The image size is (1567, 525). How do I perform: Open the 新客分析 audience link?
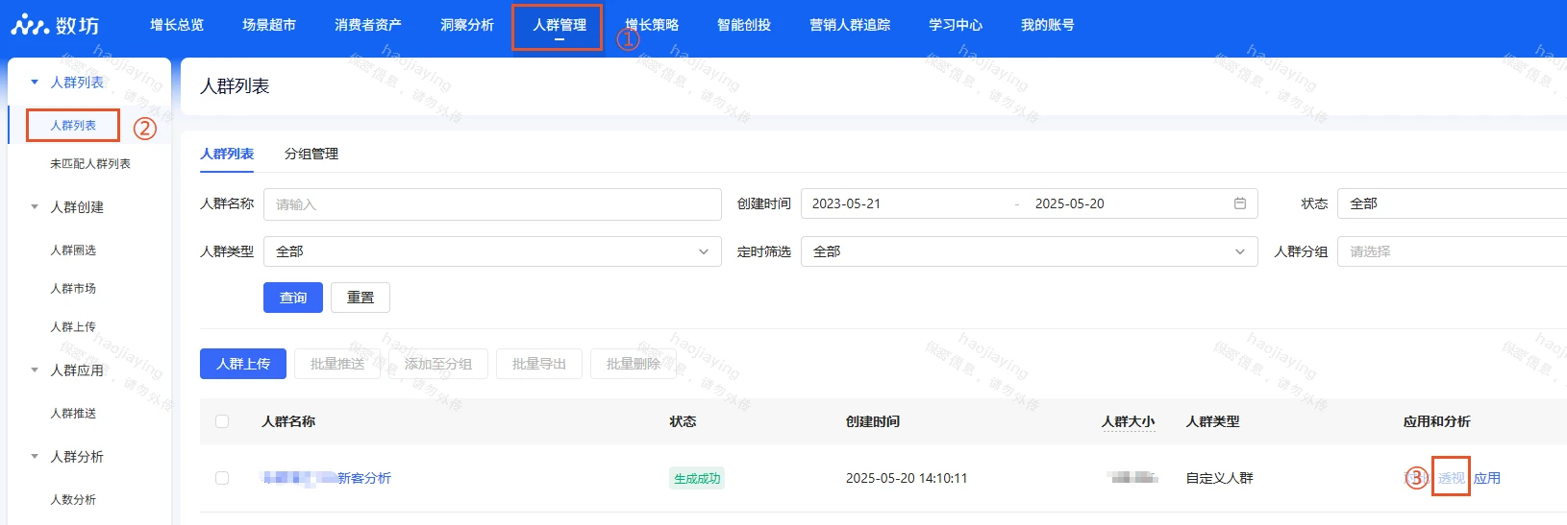tap(327, 478)
